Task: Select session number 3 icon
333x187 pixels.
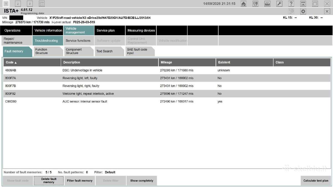Action: click(30, 4)
